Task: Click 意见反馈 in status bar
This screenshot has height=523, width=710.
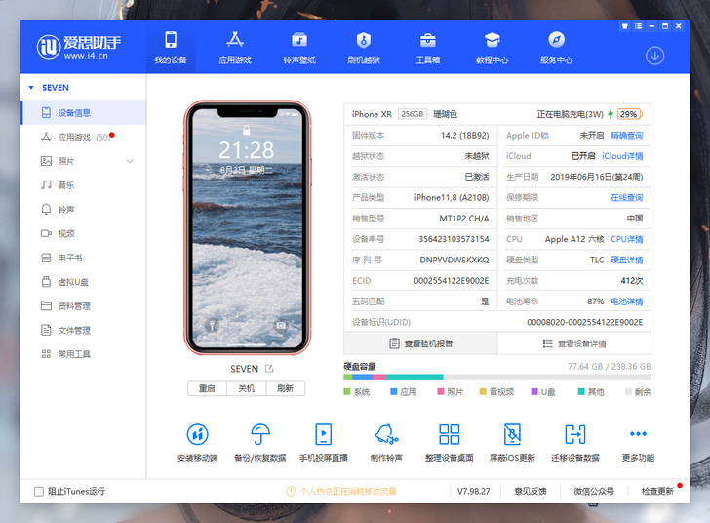Action: click(x=531, y=491)
